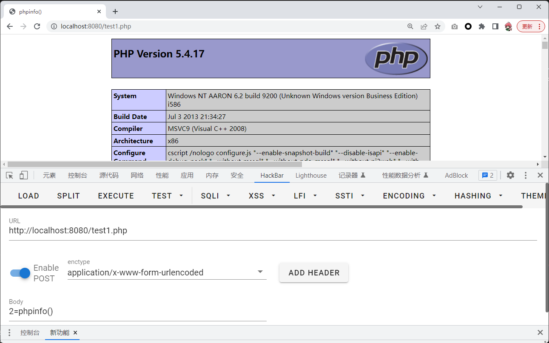Reload the page with the refresh icon
Viewport: 549px width, 343px height.
37,26
